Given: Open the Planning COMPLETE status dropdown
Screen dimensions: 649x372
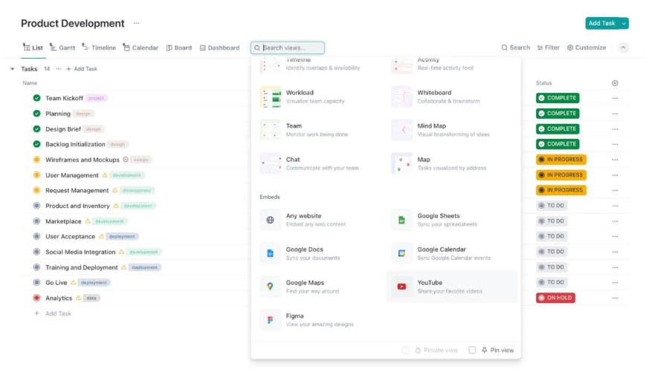Looking at the screenshot, I should (558, 114).
